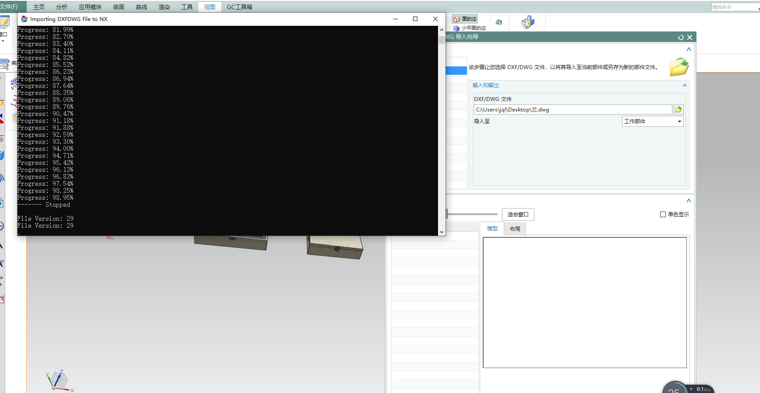
Task: Minimize the Importing DXFDWG console window
Action: (396, 19)
